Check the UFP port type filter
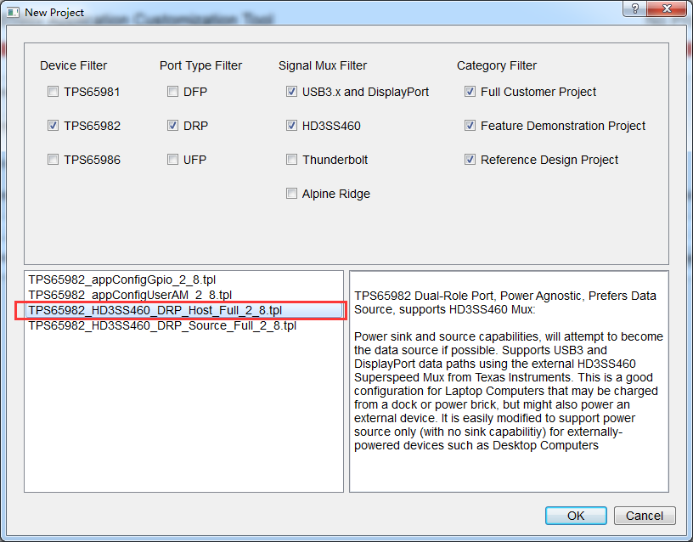 172,160
